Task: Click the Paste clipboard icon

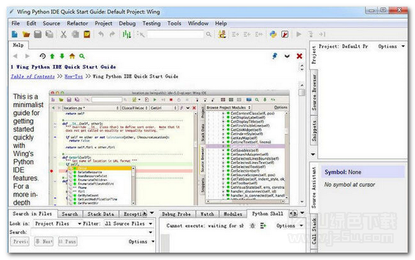Action: pyautogui.click(x=87, y=34)
